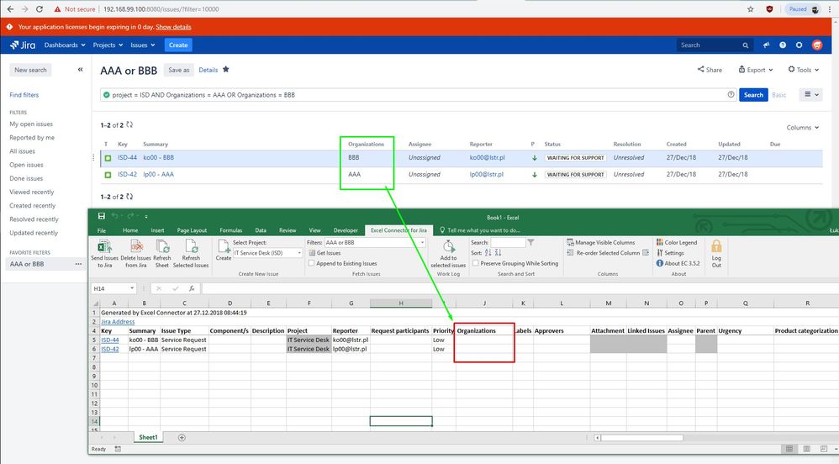Click the Excel ribbon Search box
The width and height of the screenshot is (839, 464).
[508, 242]
